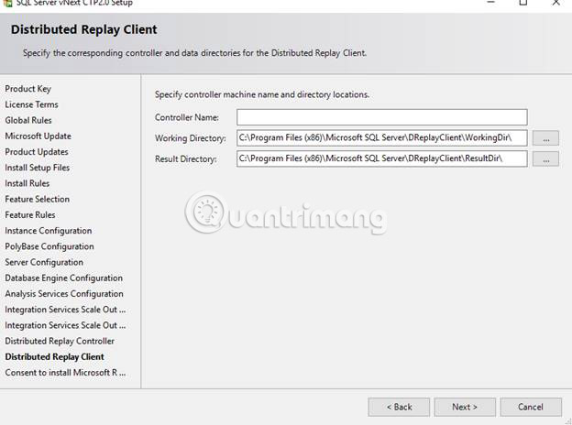Click the Distributed Replay Client page heading
The image size is (572, 425).
click(x=84, y=29)
